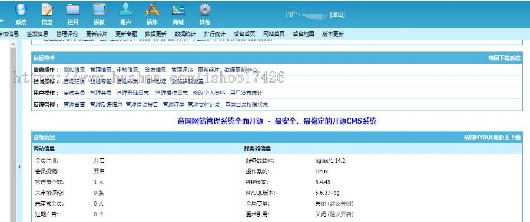The height and width of the screenshot is (222, 530).
Task: Click the 全局变量 value 关闭 (建议关闭)
Action: (x=334, y=204)
